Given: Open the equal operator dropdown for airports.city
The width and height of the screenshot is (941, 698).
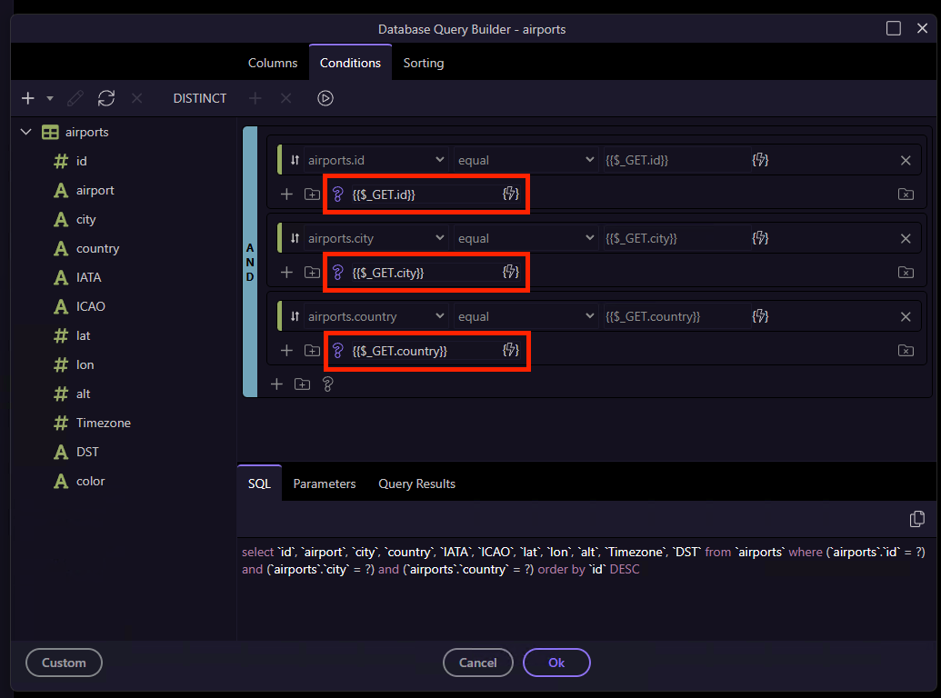Looking at the screenshot, I should point(526,239).
